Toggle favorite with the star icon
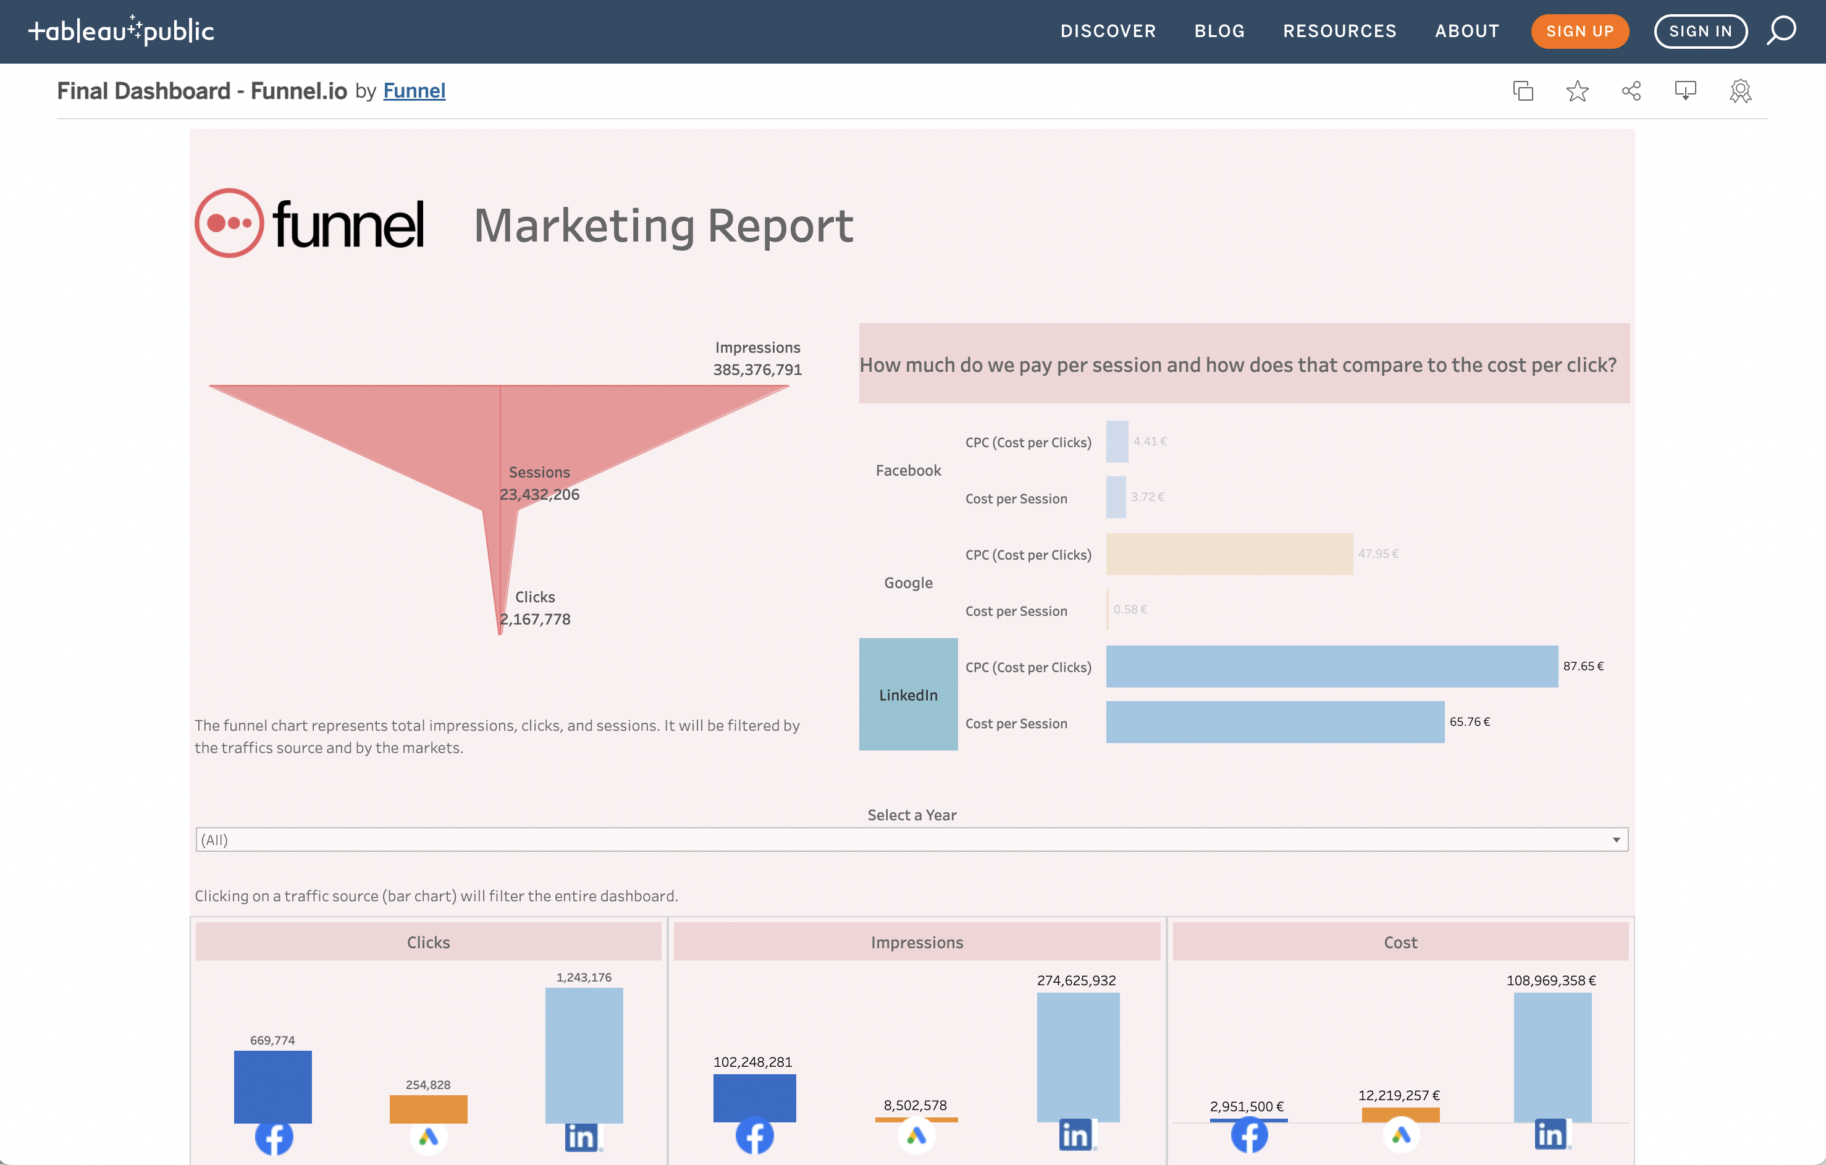 coord(1577,90)
